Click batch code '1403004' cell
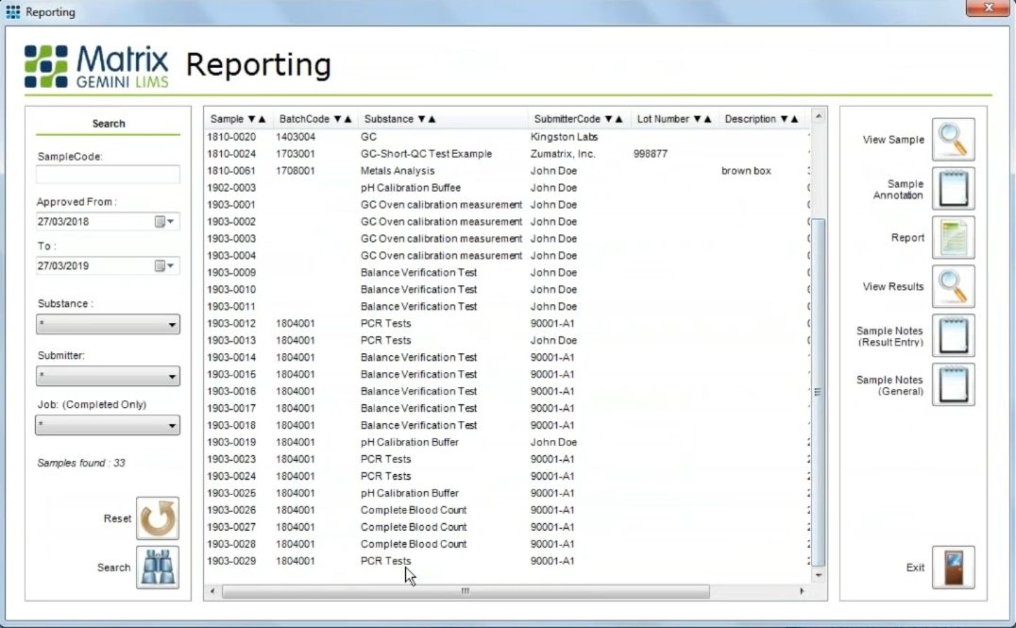 (x=296, y=137)
